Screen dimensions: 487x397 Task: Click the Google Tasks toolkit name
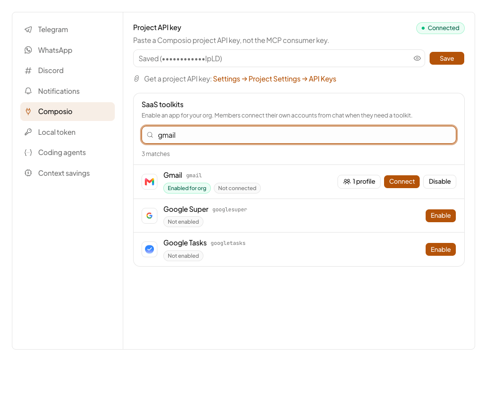pos(185,243)
